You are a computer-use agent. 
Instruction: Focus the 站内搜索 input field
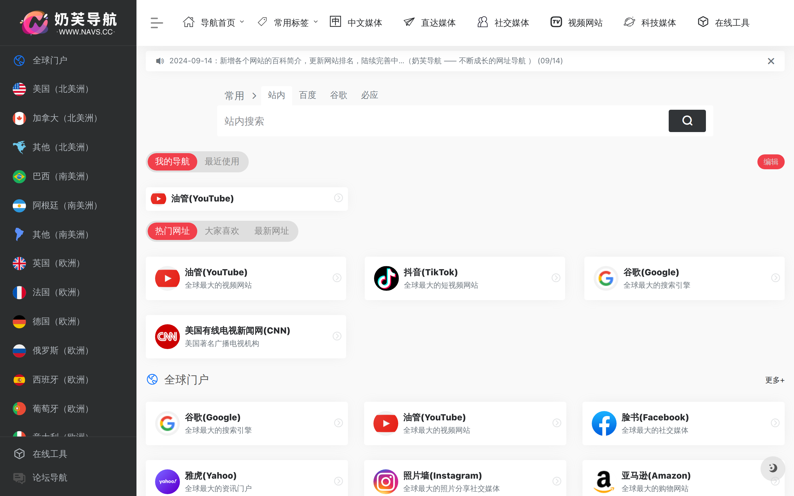point(443,121)
